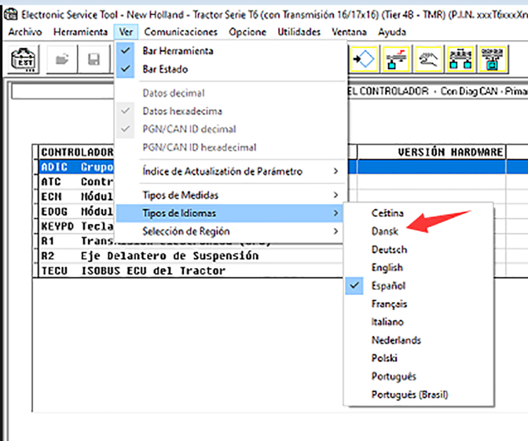Select the PGN/CAN ID decimal option
This screenshot has width=528, height=441.
[x=231, y=129]
